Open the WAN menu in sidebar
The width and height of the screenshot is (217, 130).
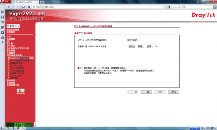coord(9,37)
